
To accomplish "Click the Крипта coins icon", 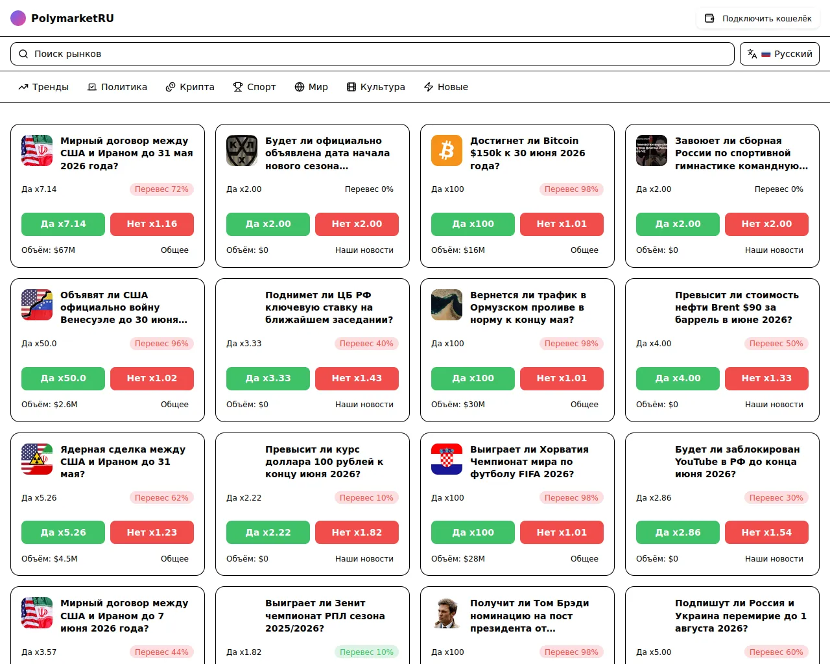I will click(x=171, y=87).
